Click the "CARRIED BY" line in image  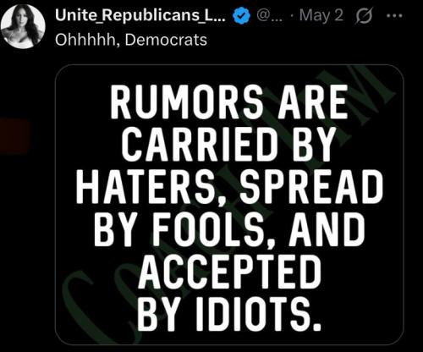pyautogui.click(x=229, y=144)
